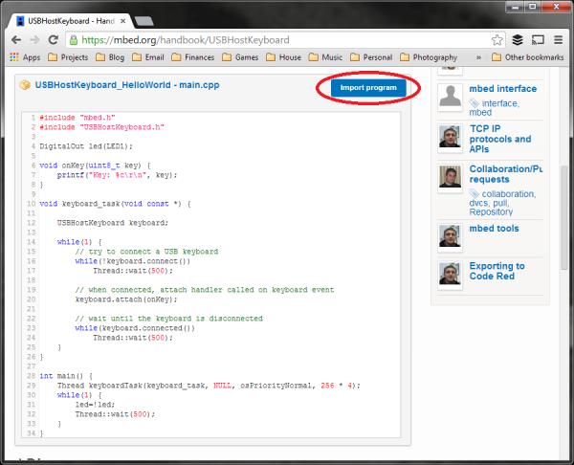Click the tag icon next to interface
Screen dimensions: 574x465
(x=475, y=103)
